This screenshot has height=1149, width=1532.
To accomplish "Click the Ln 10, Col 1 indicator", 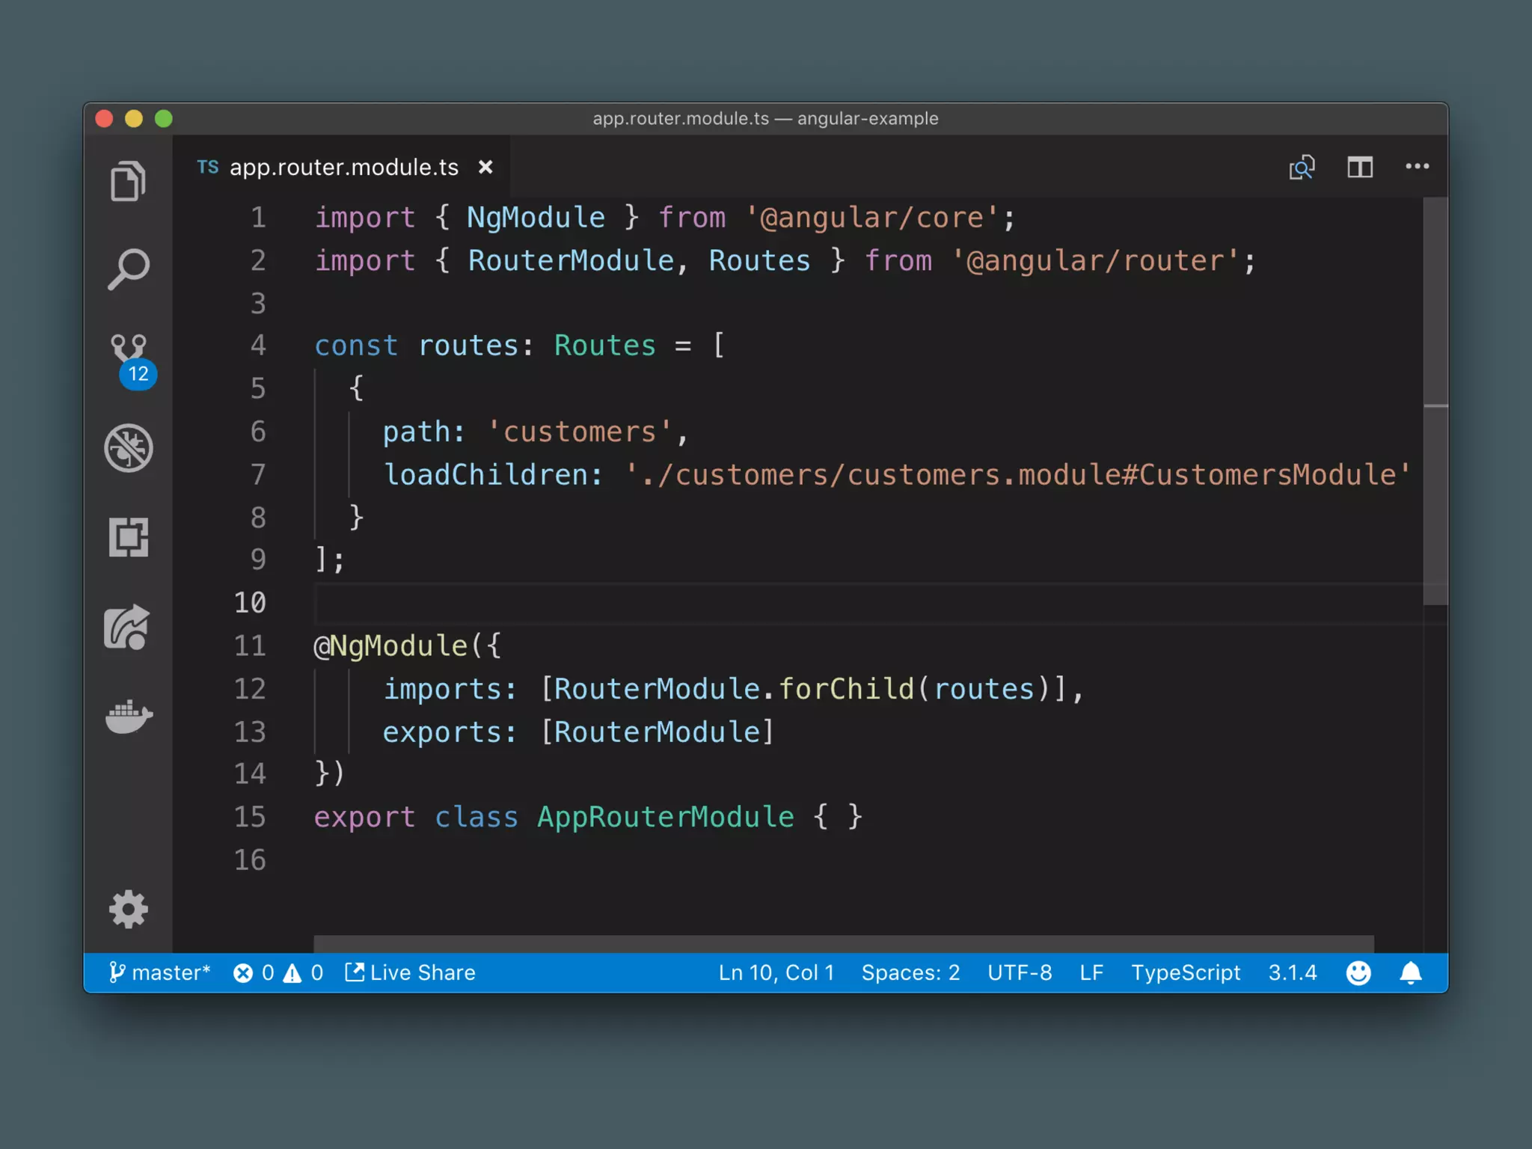I will coord(776,972).
